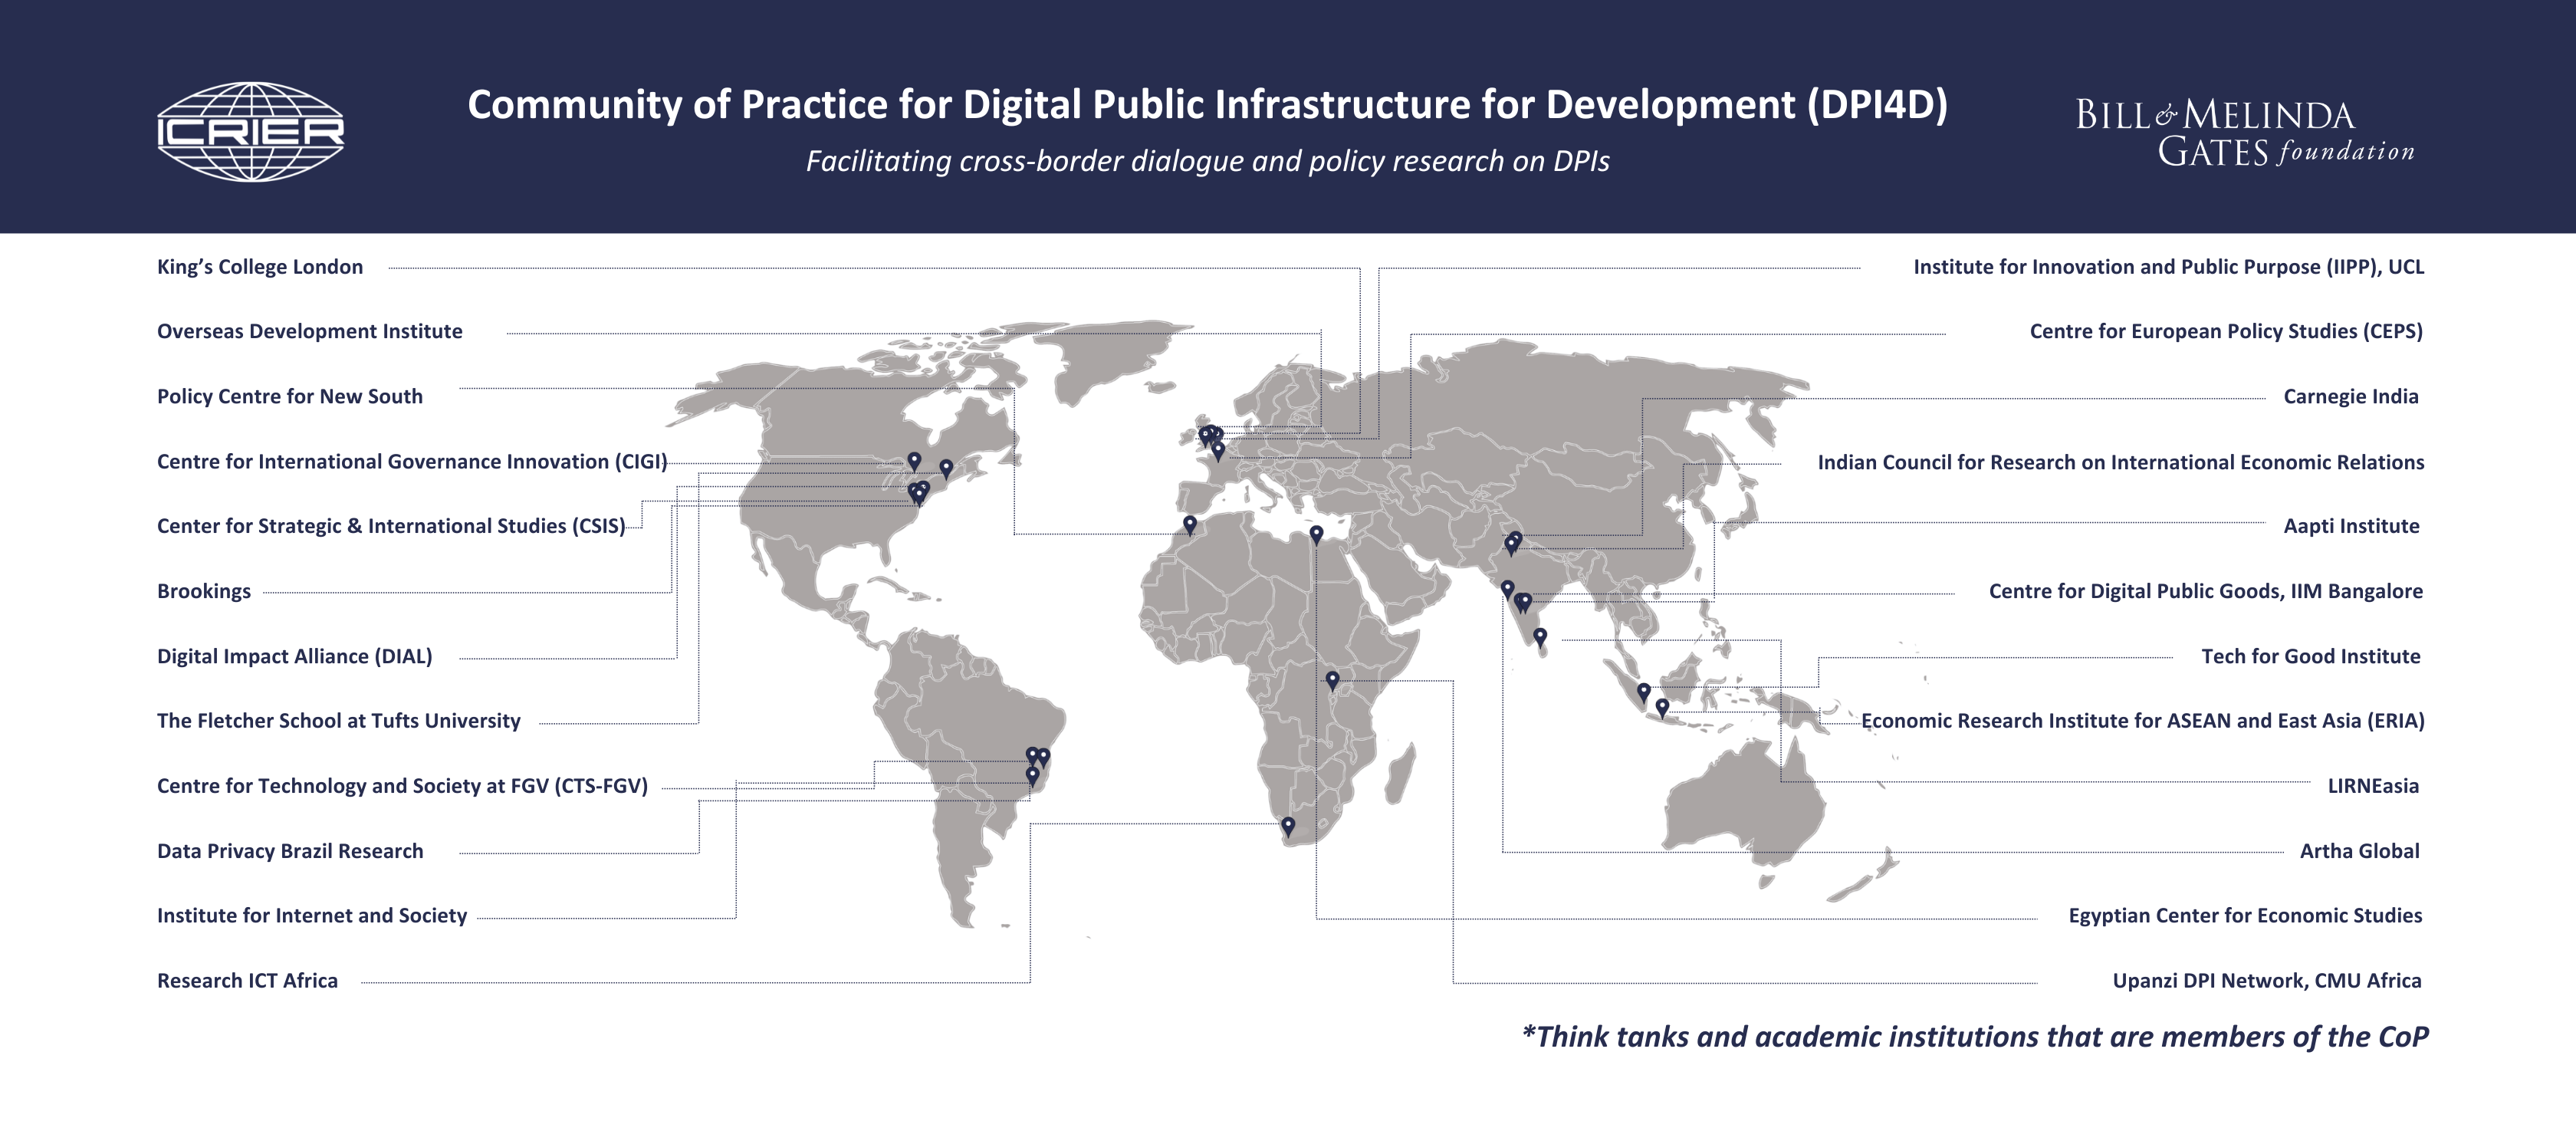Select the map pin on Java, Indonesia

click(1662, 707)
